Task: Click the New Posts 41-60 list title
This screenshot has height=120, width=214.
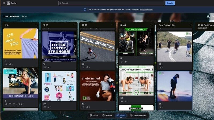Action: pyautogui.click(x=167, y=25)
